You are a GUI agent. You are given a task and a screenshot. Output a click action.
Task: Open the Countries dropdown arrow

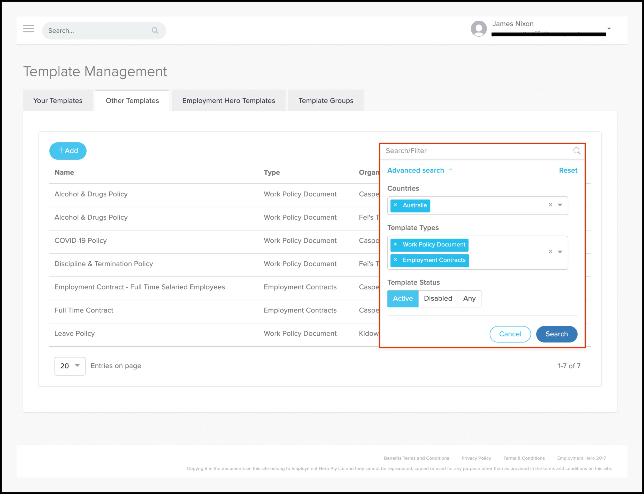point(560,205)
